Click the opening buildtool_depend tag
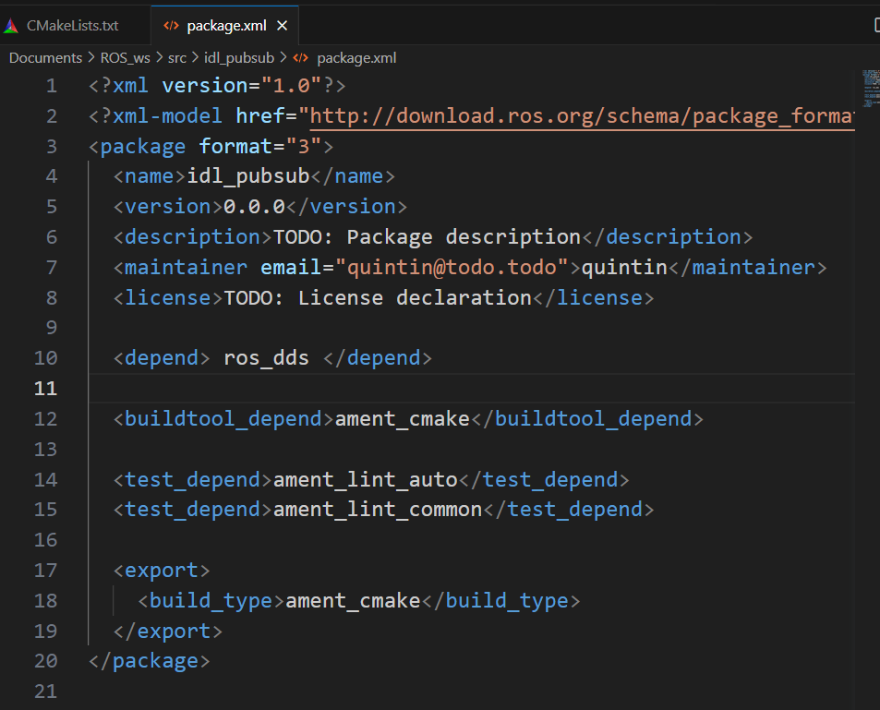The width and height of the screenshot is (880, 710). pos(224,419)
